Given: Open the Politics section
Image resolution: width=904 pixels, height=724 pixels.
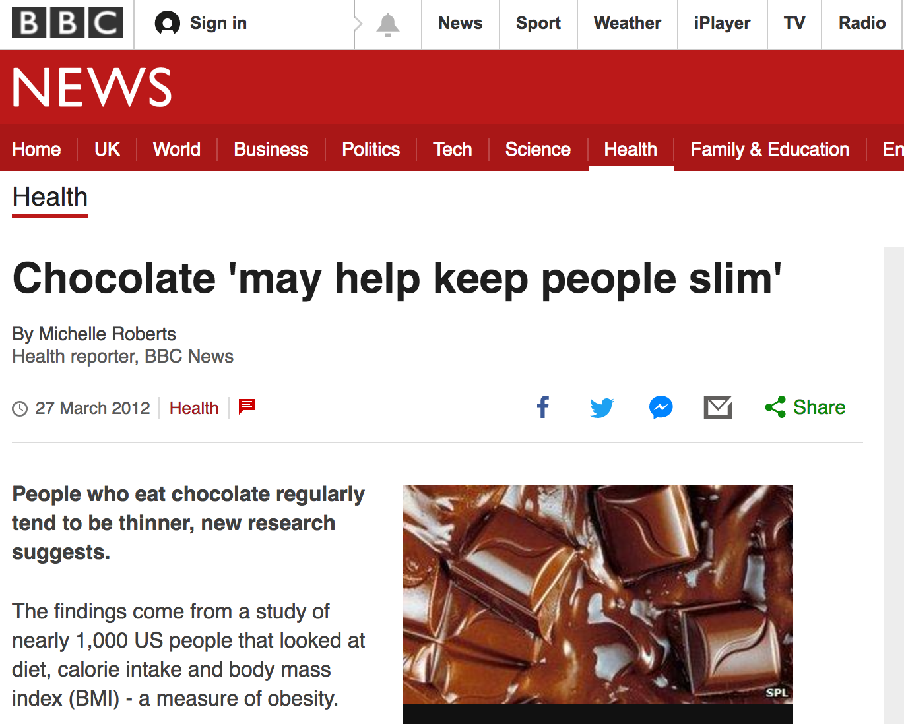Looking at the screenshot, I should (371, 150).
